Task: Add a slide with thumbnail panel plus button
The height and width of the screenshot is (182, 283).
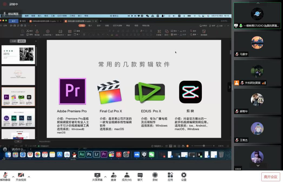Action: pyautogui.click(x=18, y=142)
